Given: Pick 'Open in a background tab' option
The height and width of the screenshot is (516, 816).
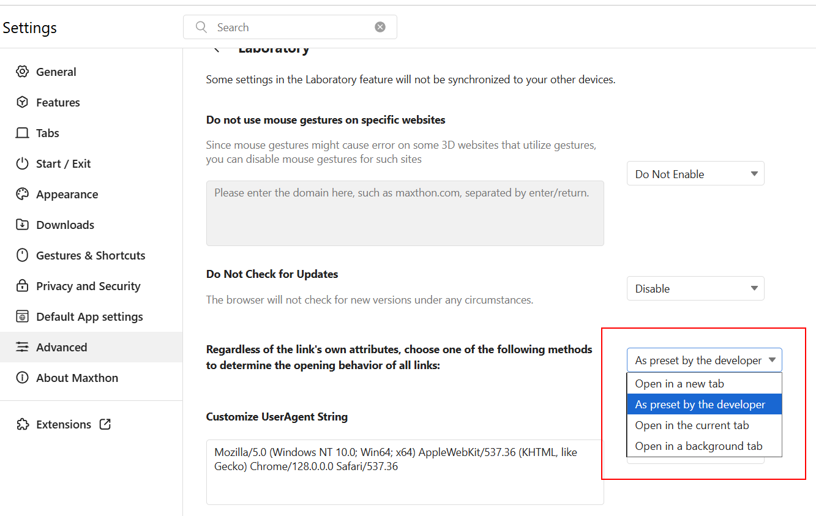Looking at the screenshot, I should point(698,446).
